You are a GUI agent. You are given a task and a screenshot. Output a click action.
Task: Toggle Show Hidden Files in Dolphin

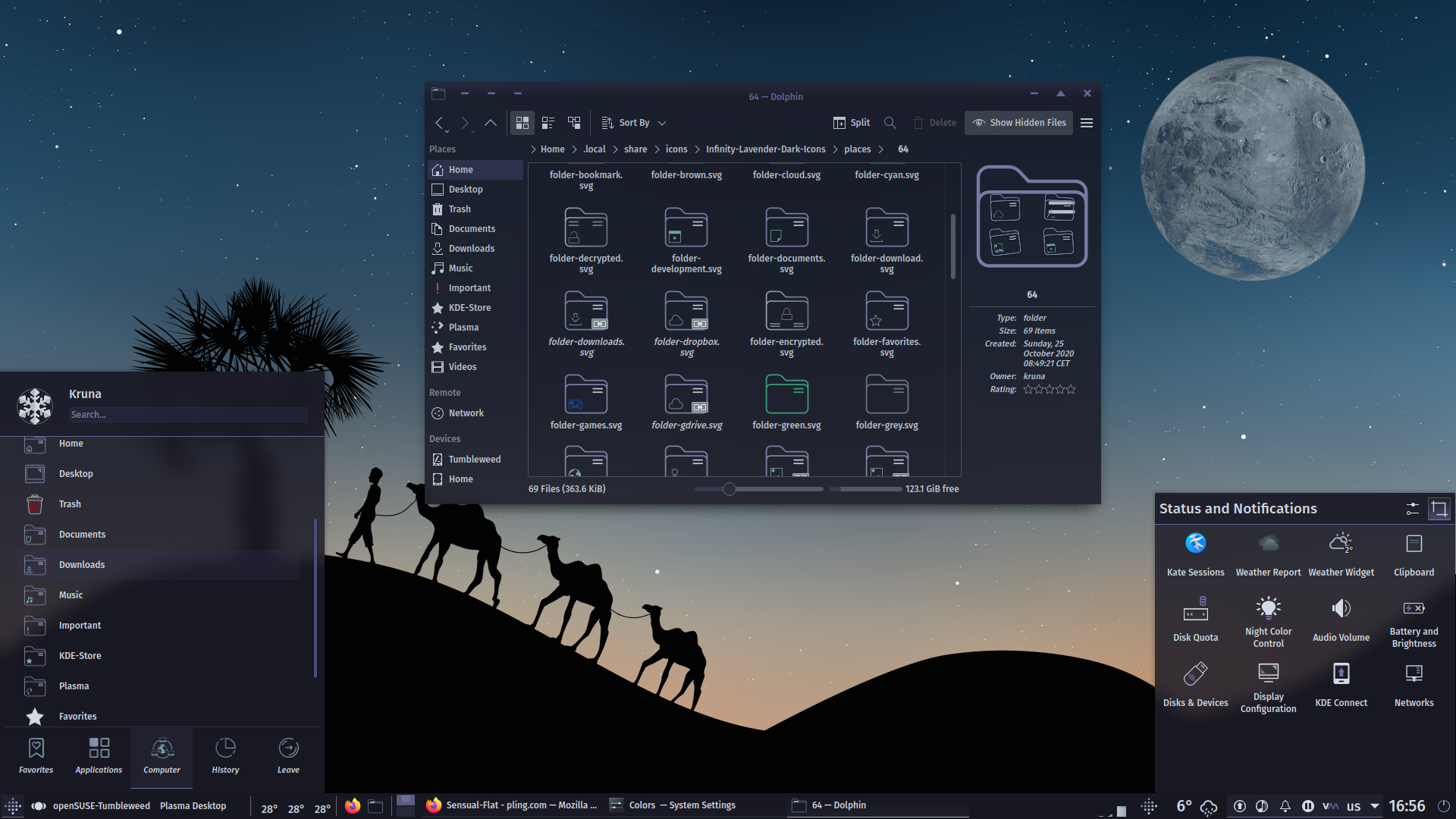tap(1018, 122)
